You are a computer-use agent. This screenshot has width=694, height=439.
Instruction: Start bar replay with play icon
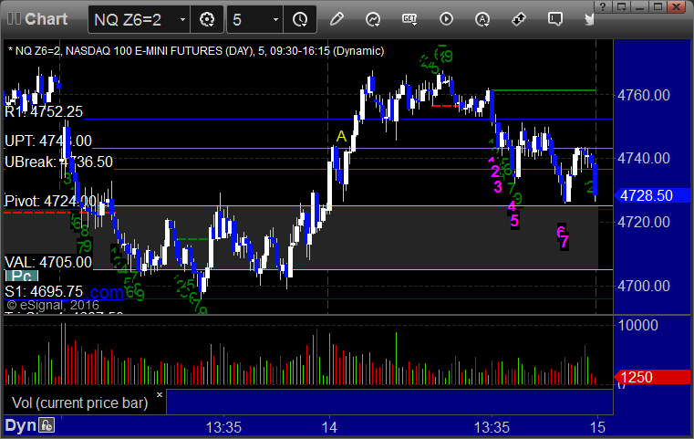[x=446, y=19]
